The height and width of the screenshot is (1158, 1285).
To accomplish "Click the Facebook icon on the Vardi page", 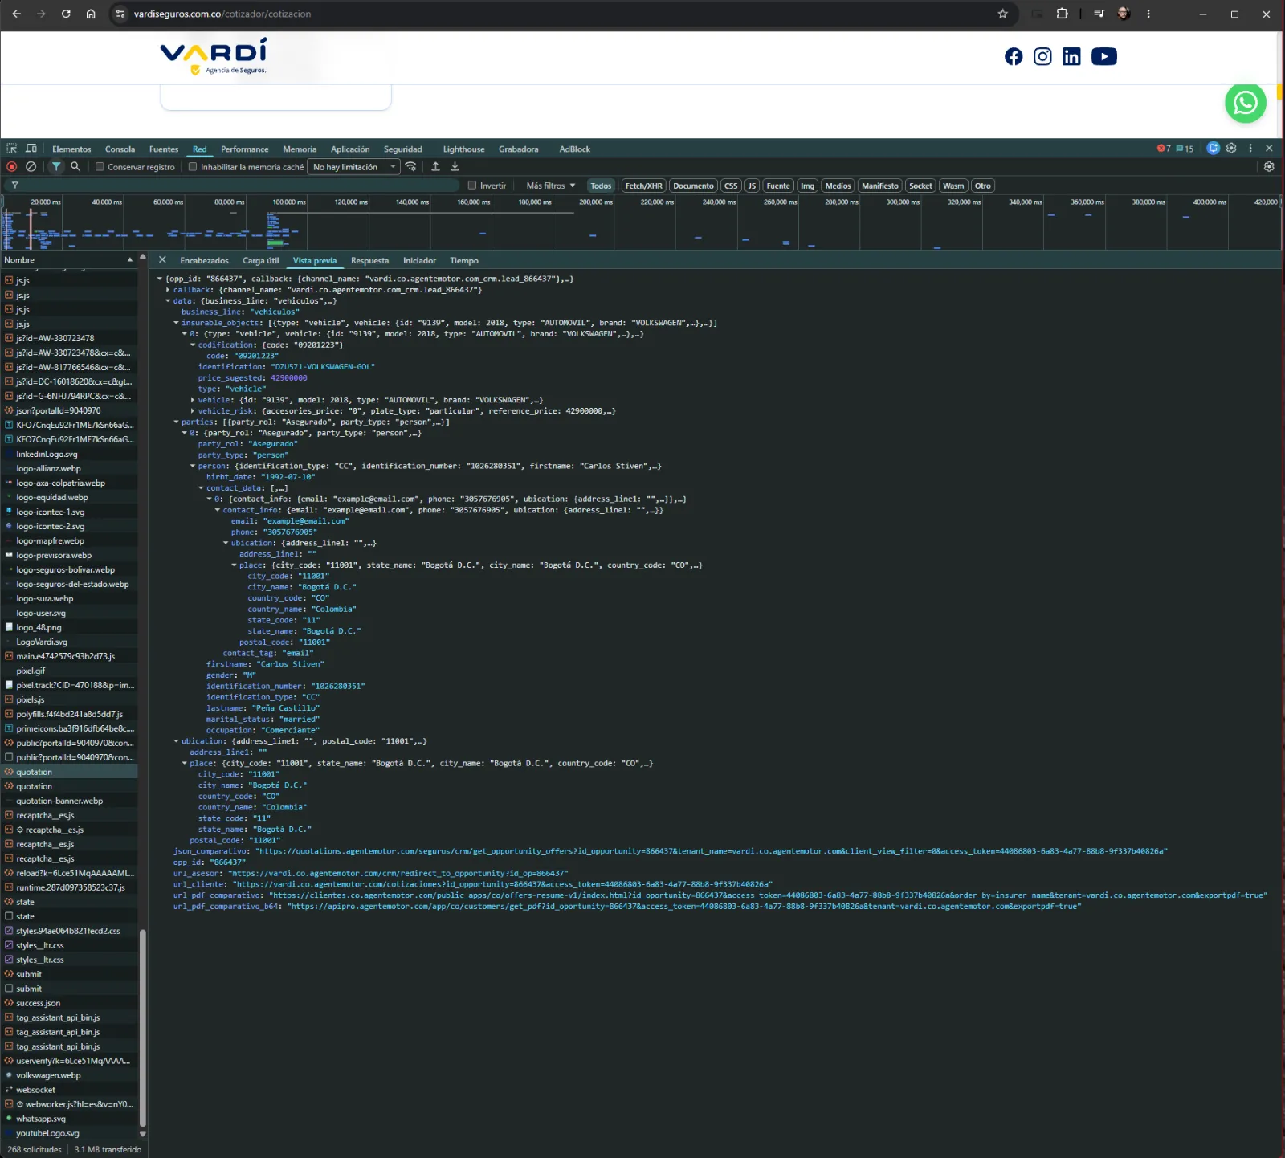I will (1014, 56).
